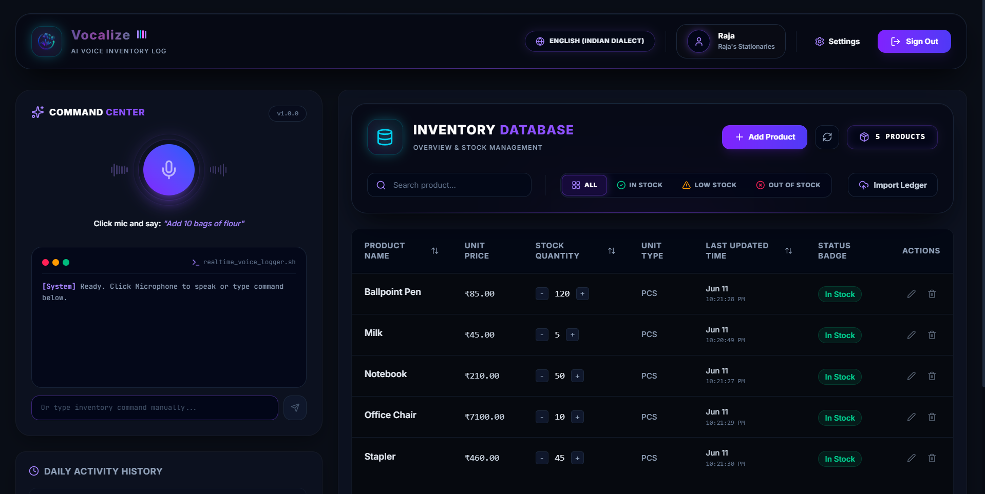Select the ALL filter tab
985x494 pixels.
pyautogui.click(x=584, y=185)
